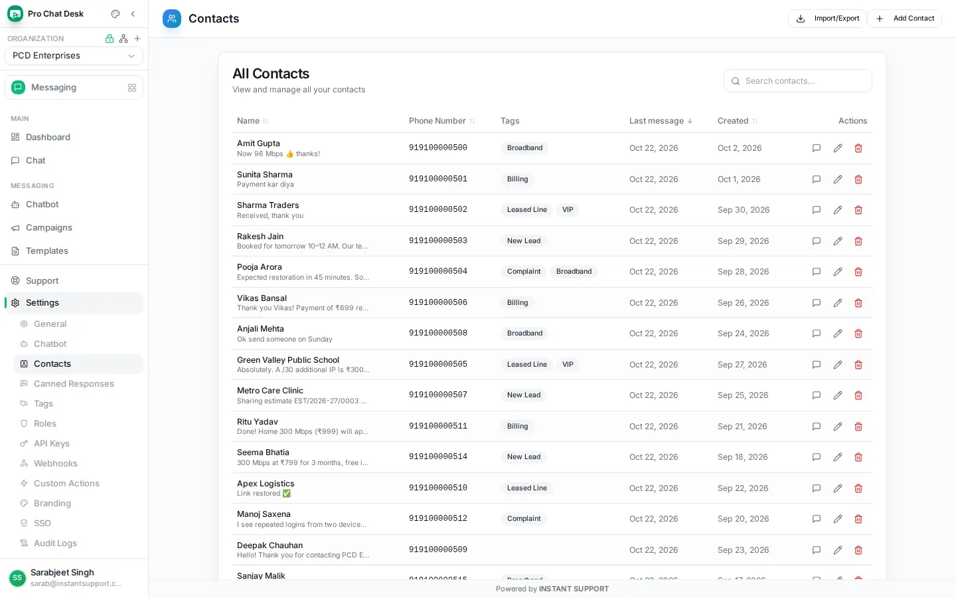The height and width of the screenshot is (598, 956).
Task: Edit Green Valley Public School contact
Action: [838, 365]
